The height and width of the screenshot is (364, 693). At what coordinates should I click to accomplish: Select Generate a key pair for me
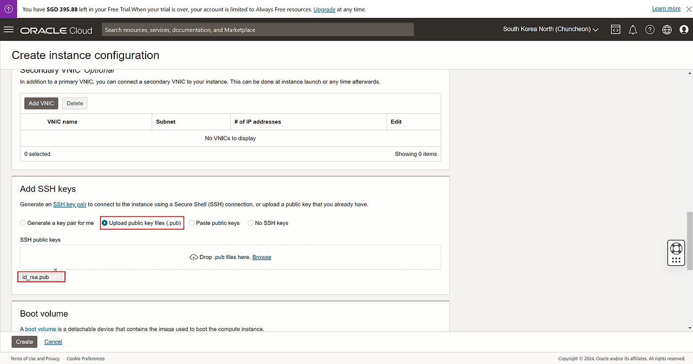(23, 223)
